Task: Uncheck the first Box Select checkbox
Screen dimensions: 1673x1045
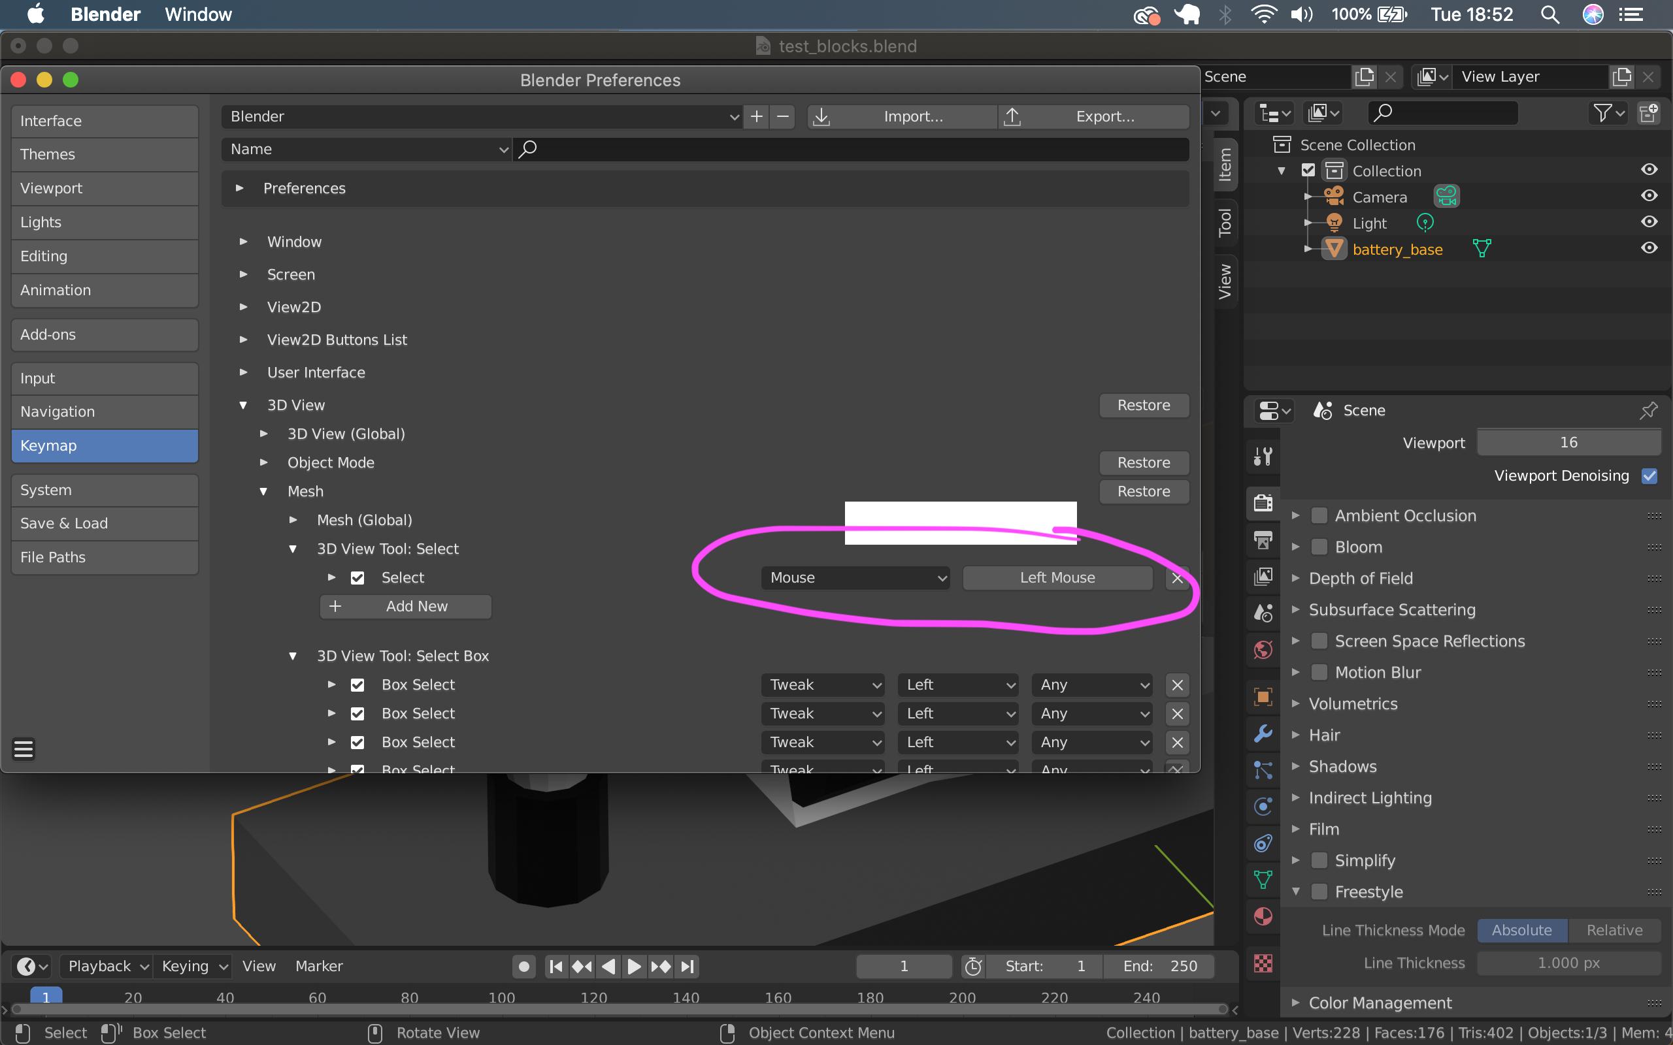Action: click(x=357, y=685)
